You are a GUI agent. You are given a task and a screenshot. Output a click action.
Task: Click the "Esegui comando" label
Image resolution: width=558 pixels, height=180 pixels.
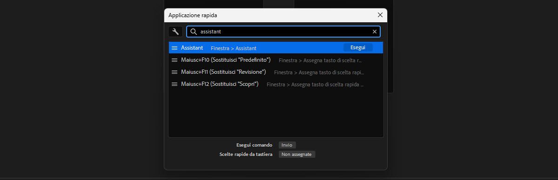click(254, 145)
